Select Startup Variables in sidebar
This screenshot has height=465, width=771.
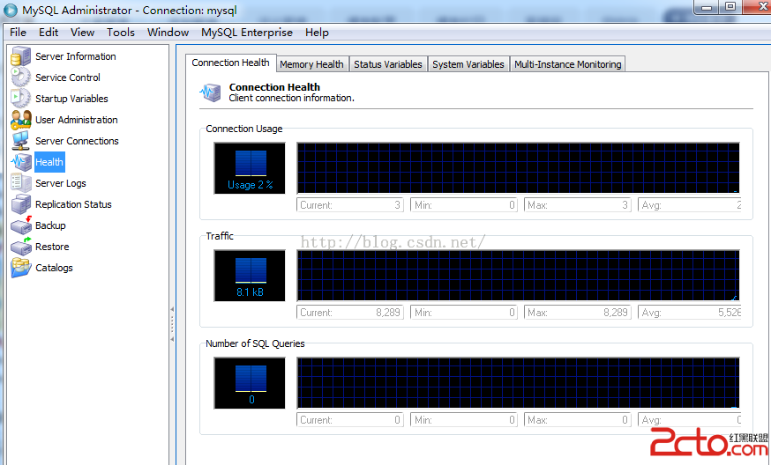[x=71, y=99]
